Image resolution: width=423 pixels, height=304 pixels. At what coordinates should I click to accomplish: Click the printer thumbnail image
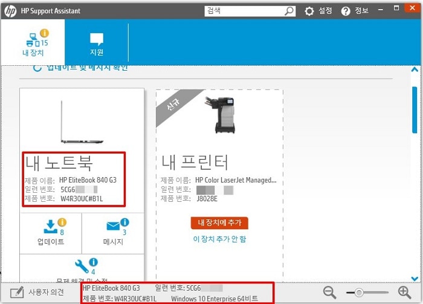[221, 115]
